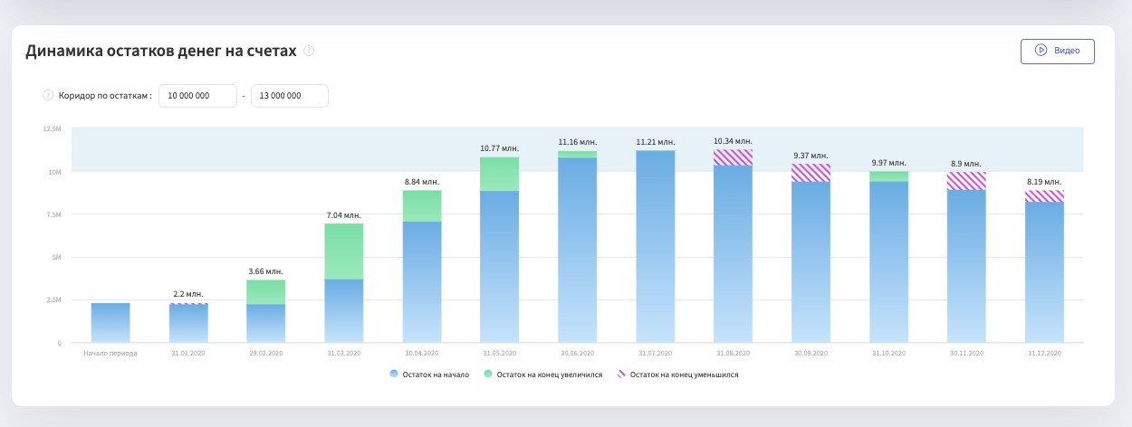The width and height of the screenshot is (1132, 427).
Task: Click the striped top of the 30.11.2020 bar
Action: point(966,181)
